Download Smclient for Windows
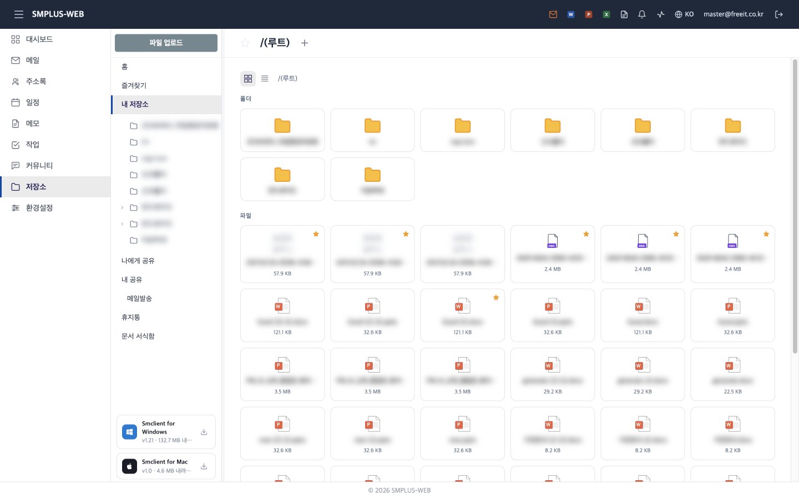The width and height of the screenshot is (799, 499). (x=204, y=432)
